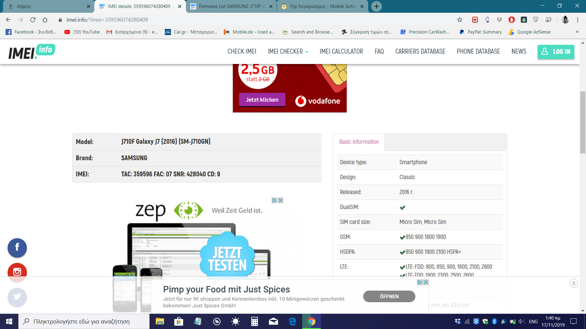The height and width of the screenshot is (329, 586).
Task: Open Chrome three-dot menu
Action: point(578,20)
